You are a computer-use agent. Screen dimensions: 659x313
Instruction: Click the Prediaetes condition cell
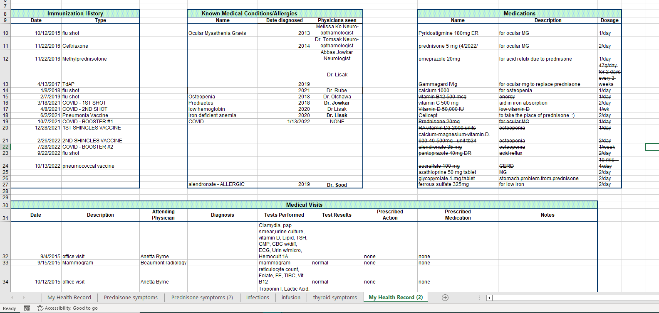223,103
